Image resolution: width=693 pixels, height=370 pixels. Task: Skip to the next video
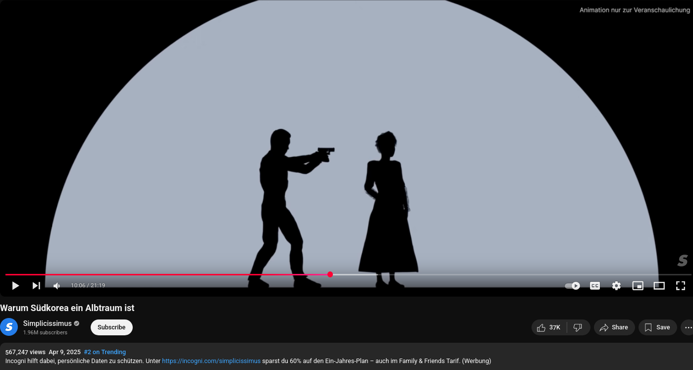pos(36,286)
